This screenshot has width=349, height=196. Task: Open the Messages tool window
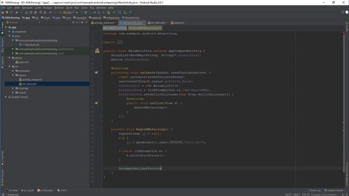[x=45, y=191]
